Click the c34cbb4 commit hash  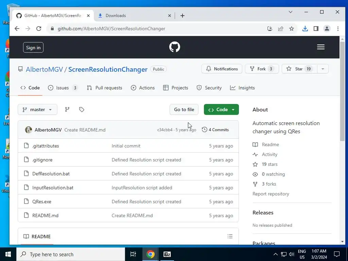pyautogui.click(x=165, y=130)
